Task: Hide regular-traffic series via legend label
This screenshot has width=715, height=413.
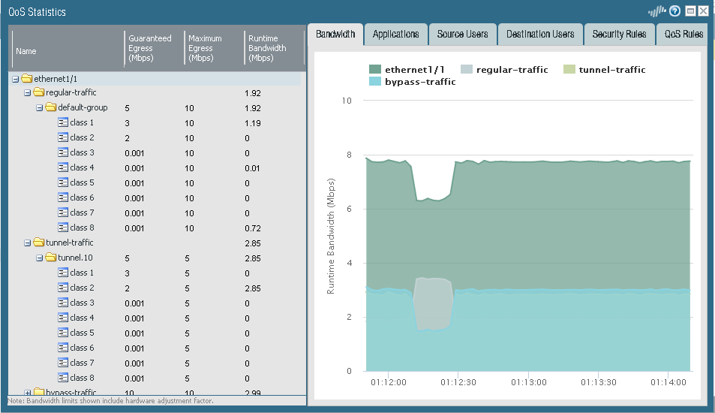Action: coord(512,70)
